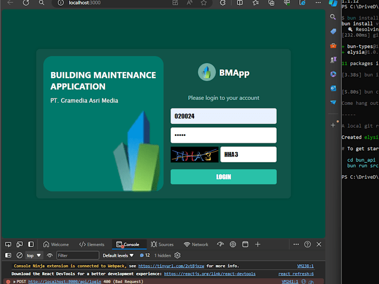The height and width of the screenshot is (284, 379).
Task: Open the reactjs.org react-devtools link
Action: tap(210, 274)
